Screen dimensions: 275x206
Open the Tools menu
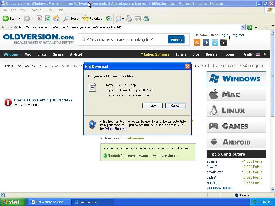(50, 10)
